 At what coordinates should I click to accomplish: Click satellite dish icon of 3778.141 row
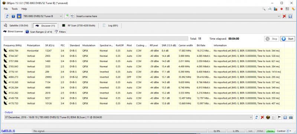pyautogui.click(x=6, y=72)
